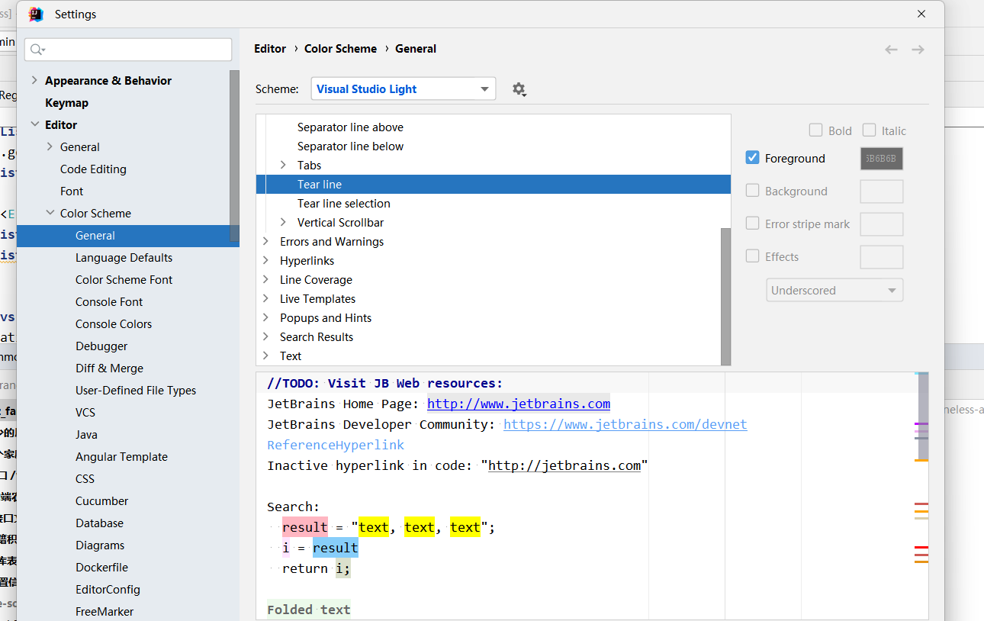The height and width of the screenshot is (621, 984).
Task: Click the jetbrains.com home page link
Action: click(x=519, y=404)
